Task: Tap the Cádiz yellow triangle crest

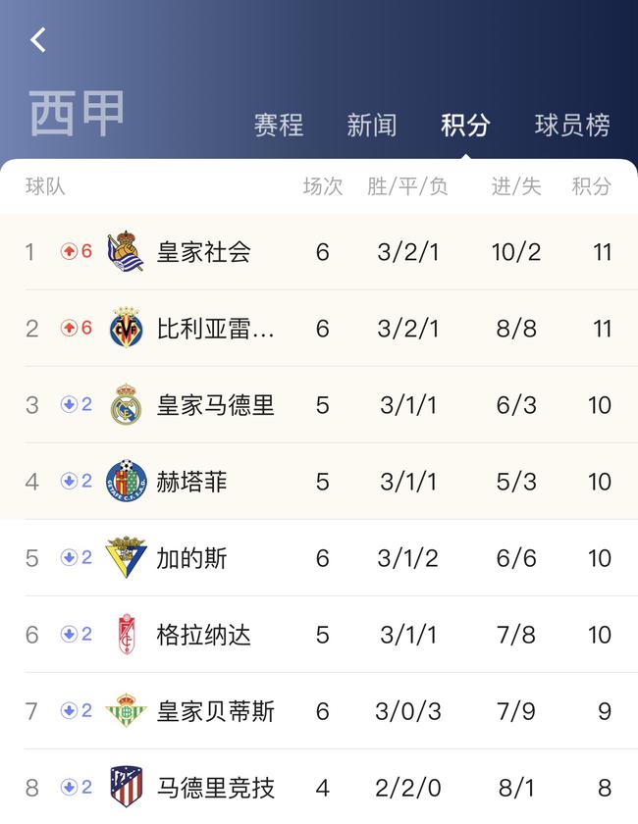Action: [127, 557]
